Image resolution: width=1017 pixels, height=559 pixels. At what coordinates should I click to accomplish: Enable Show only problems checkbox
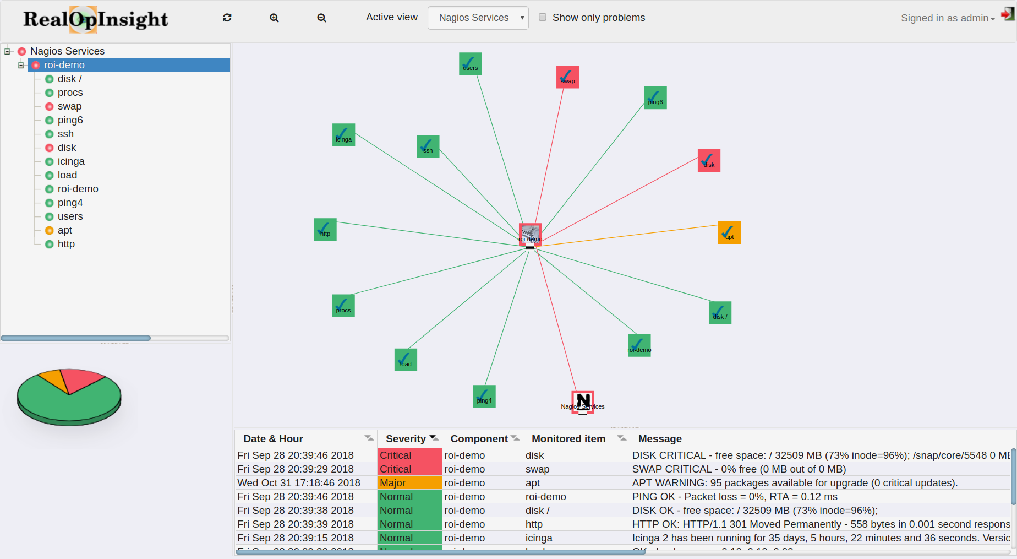tap(543, 17)
